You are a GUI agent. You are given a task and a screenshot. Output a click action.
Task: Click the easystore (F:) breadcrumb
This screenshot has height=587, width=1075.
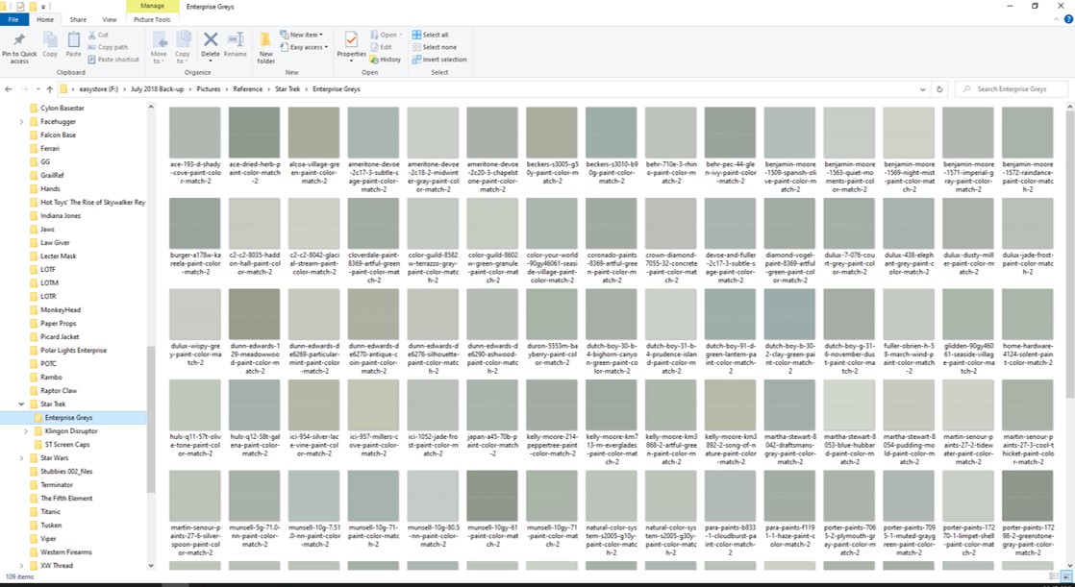[x=99, y=89]
